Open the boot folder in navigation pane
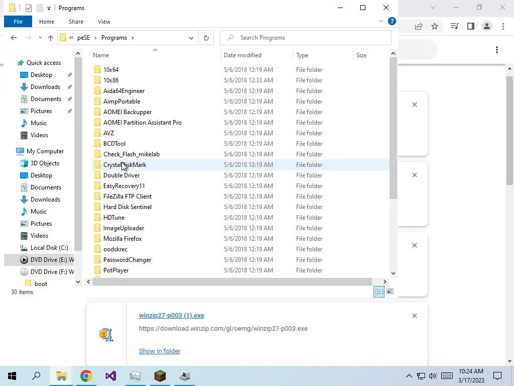The width and height of the screenshot is (514, 386). [41, 284]
